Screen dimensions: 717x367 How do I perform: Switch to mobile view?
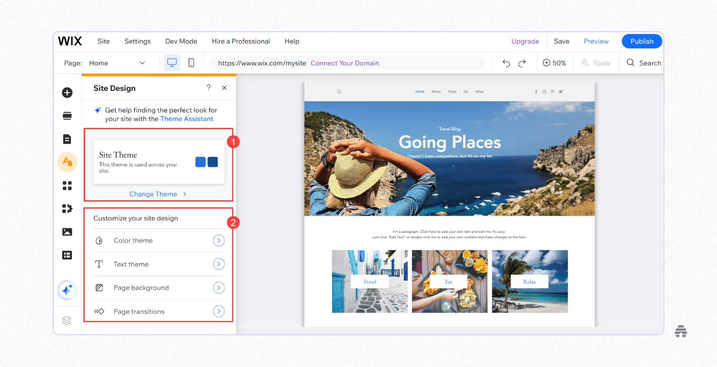click(x=191, y=63)
